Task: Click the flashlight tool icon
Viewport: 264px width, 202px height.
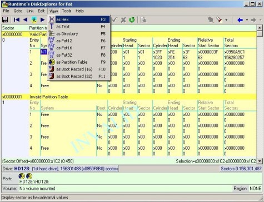Action: tap(219, 19)
